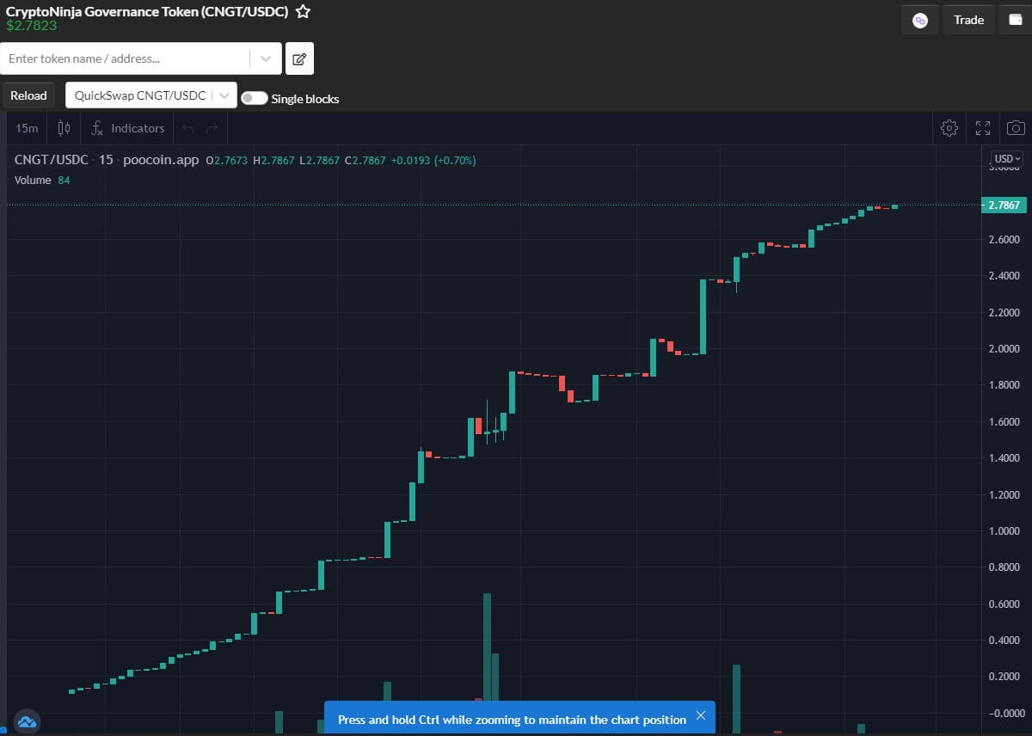Click the 0.2000 price axis label
The height and width of the screenshot is (736, 1032).
pos(1005,677)
